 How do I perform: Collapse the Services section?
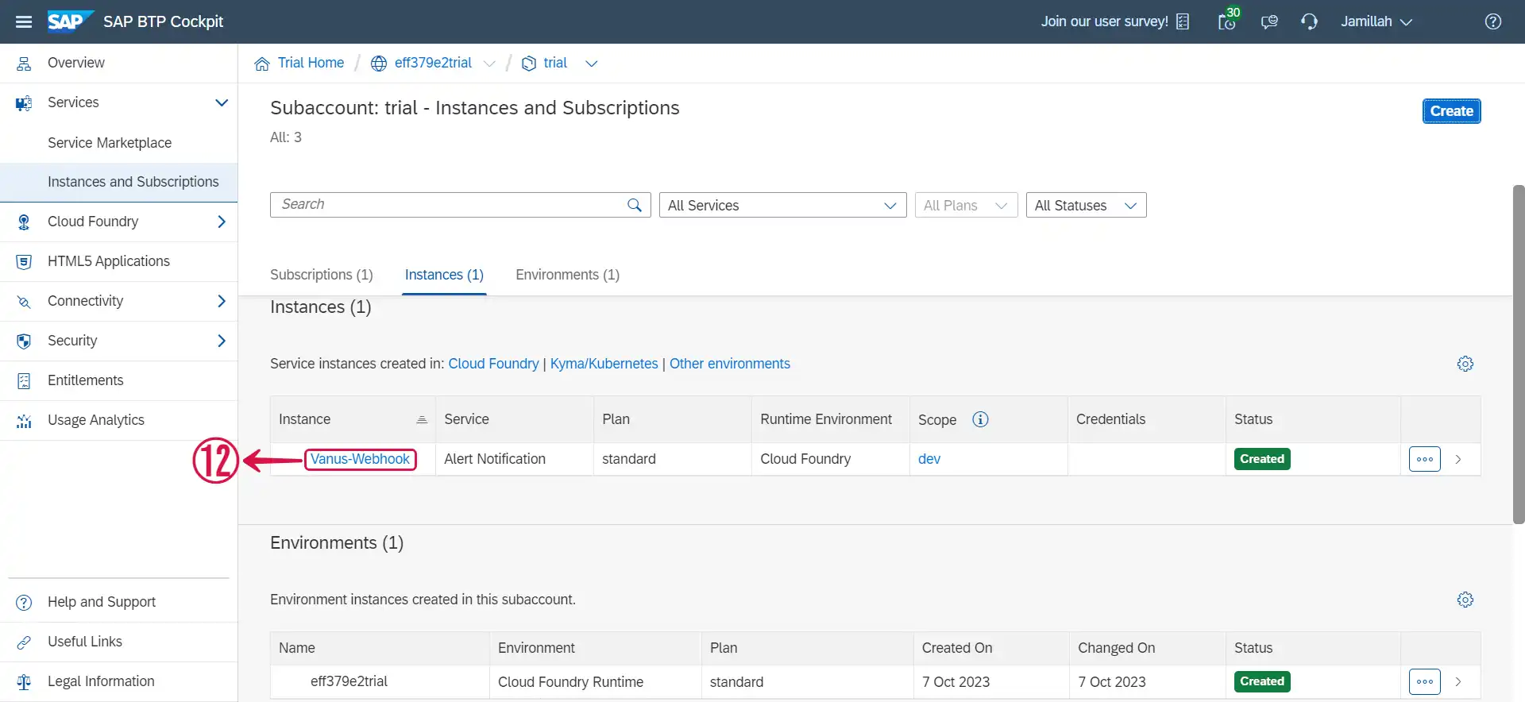click(222, 102)
